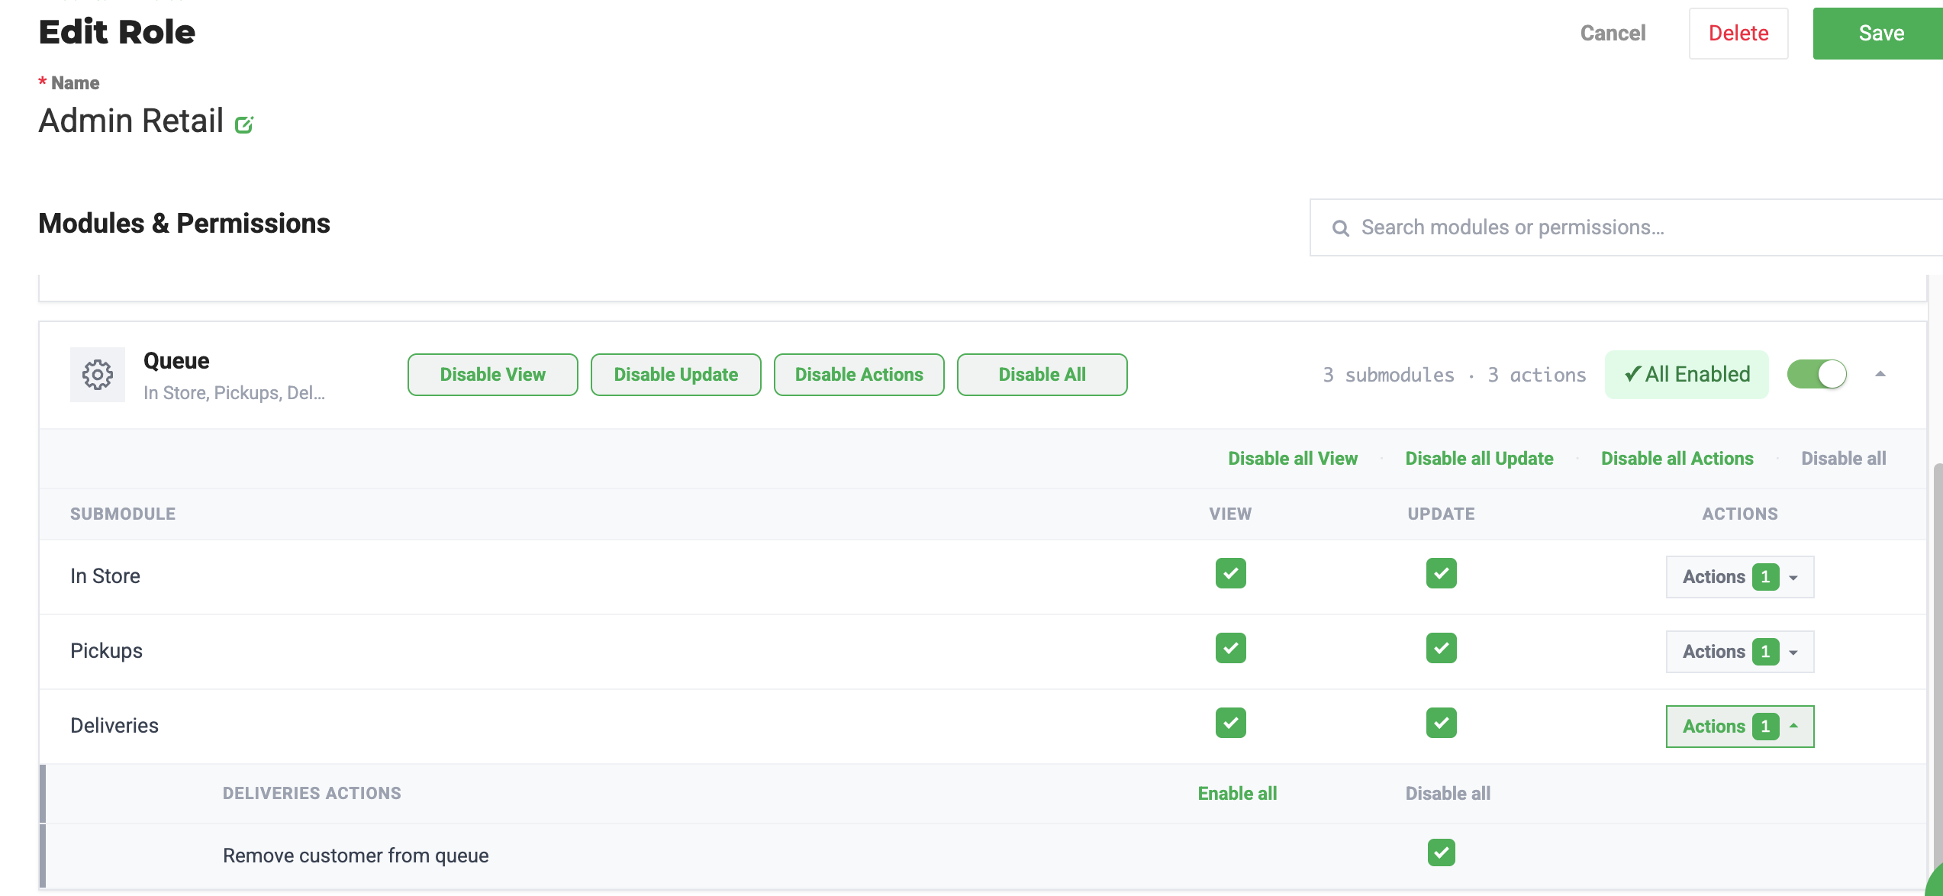
Task: Click the Disable all View link
Action: click(1293, 459)
